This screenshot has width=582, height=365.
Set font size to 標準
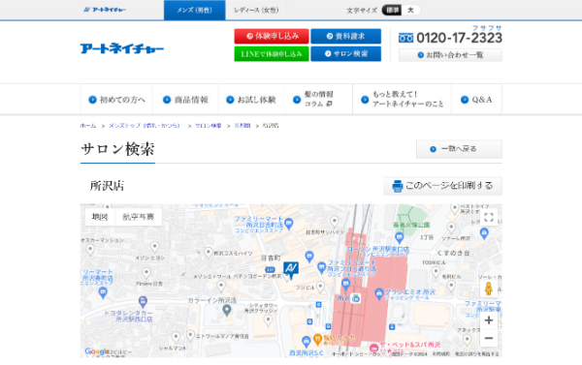392,10
